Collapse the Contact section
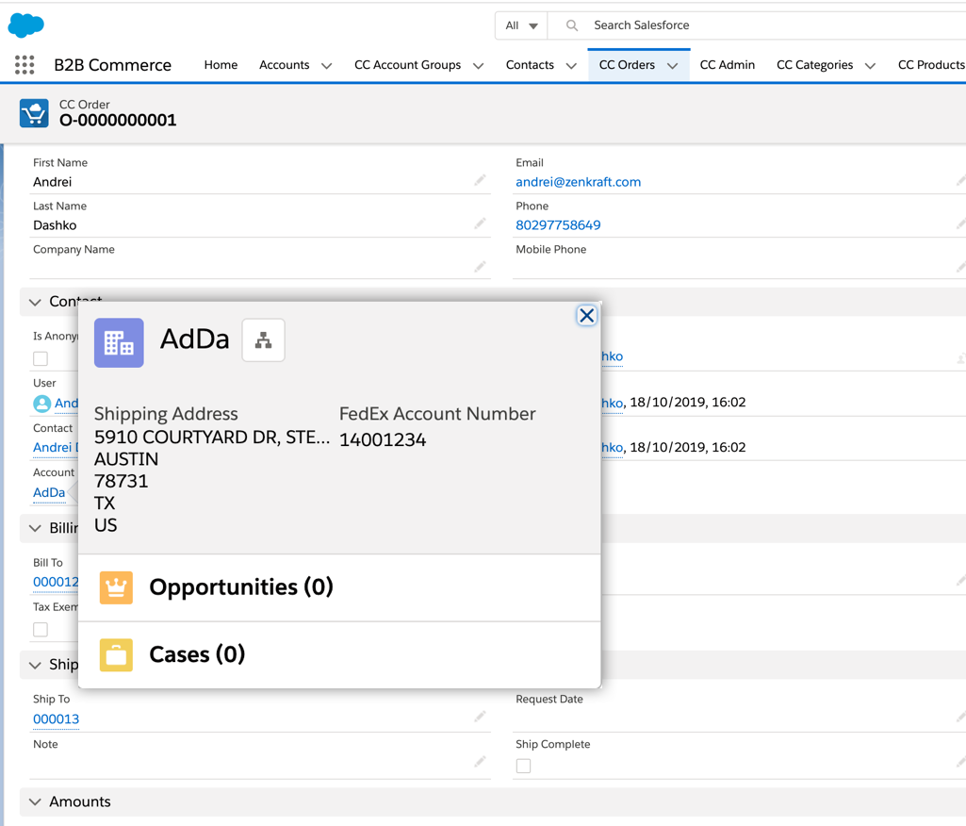 (35, 302)
